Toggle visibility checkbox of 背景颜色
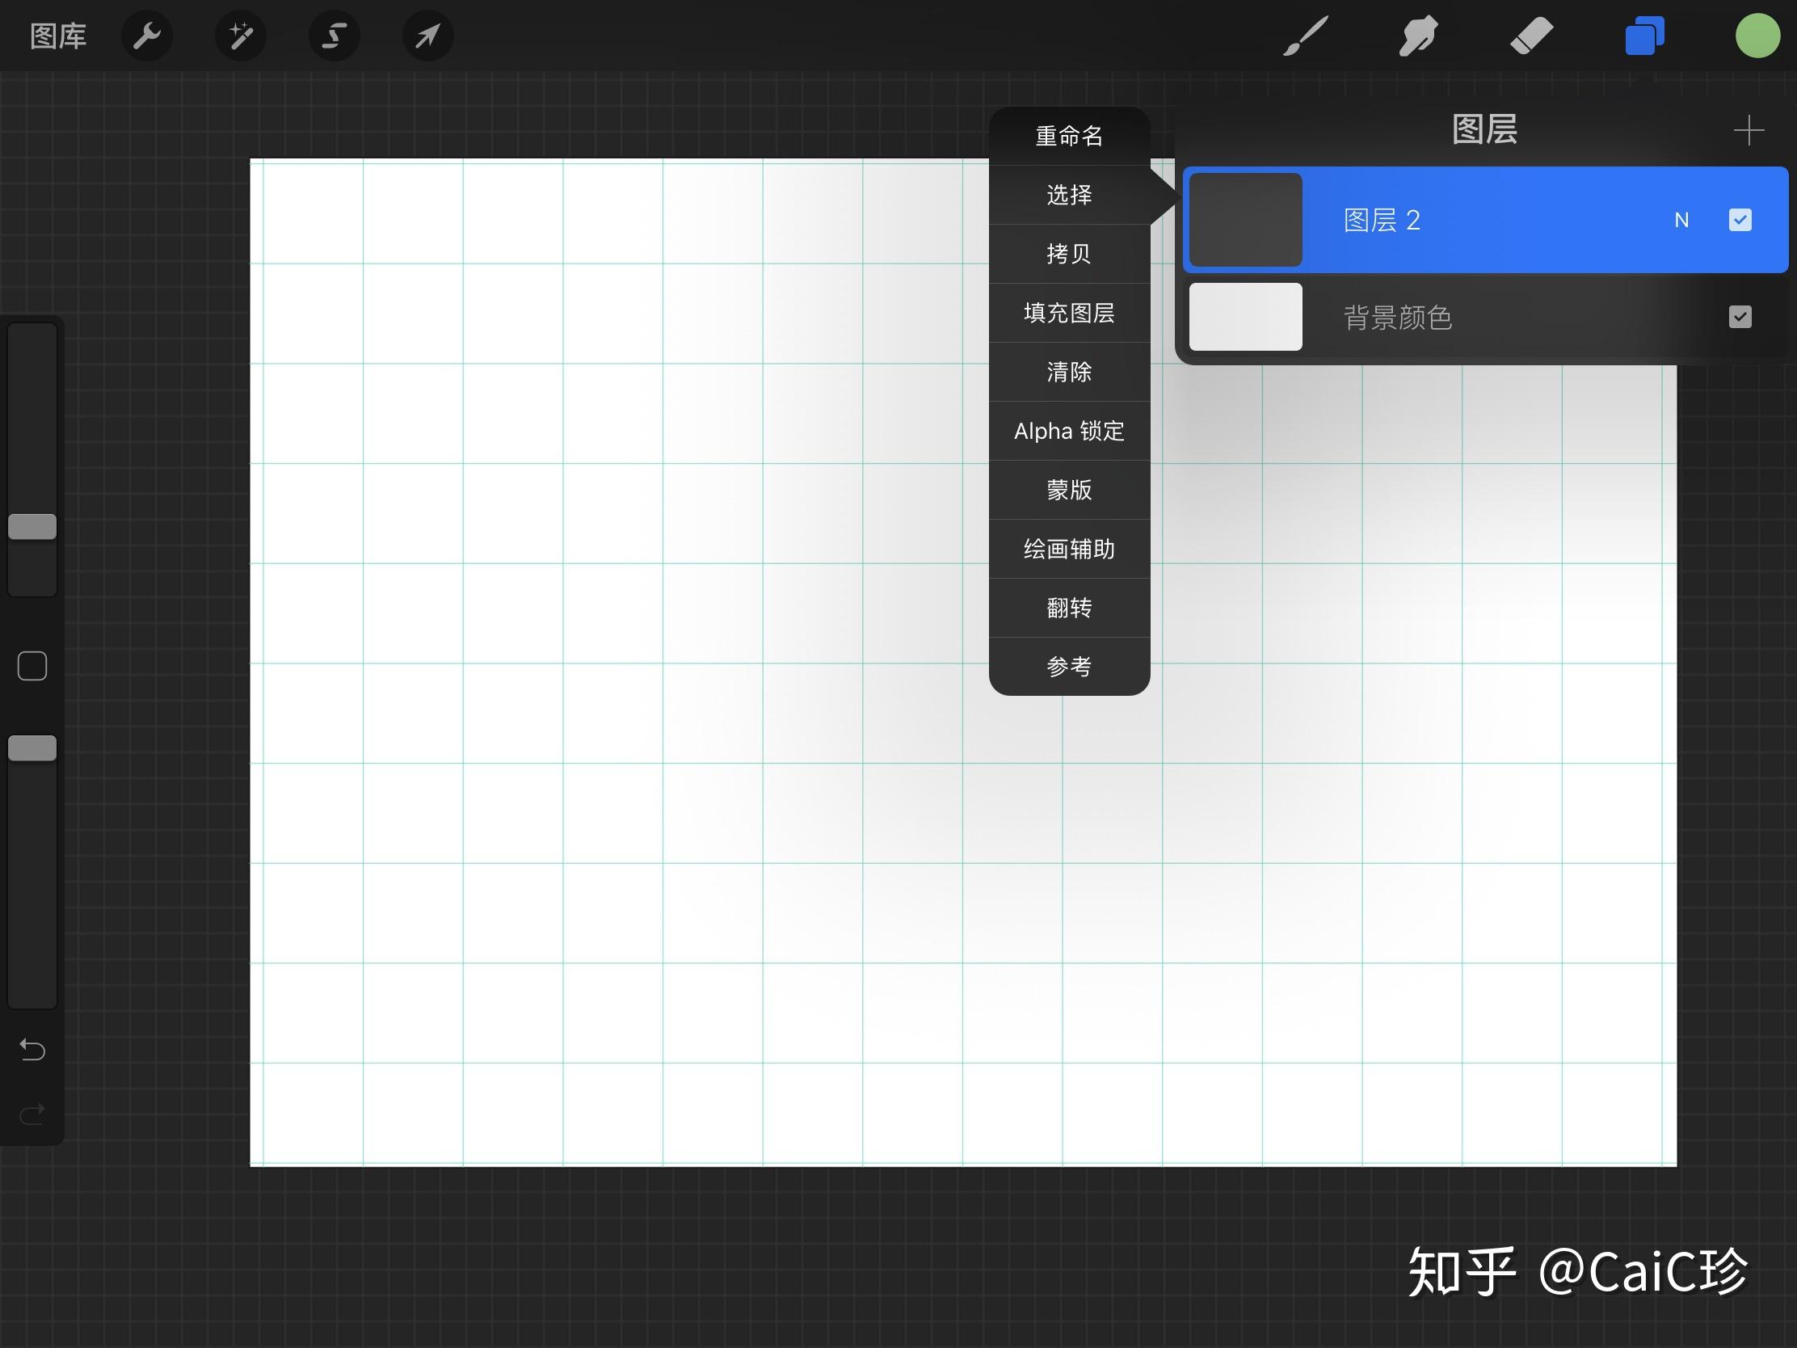Screen dimensions: 1797x1348 [x=1740, y=317]
